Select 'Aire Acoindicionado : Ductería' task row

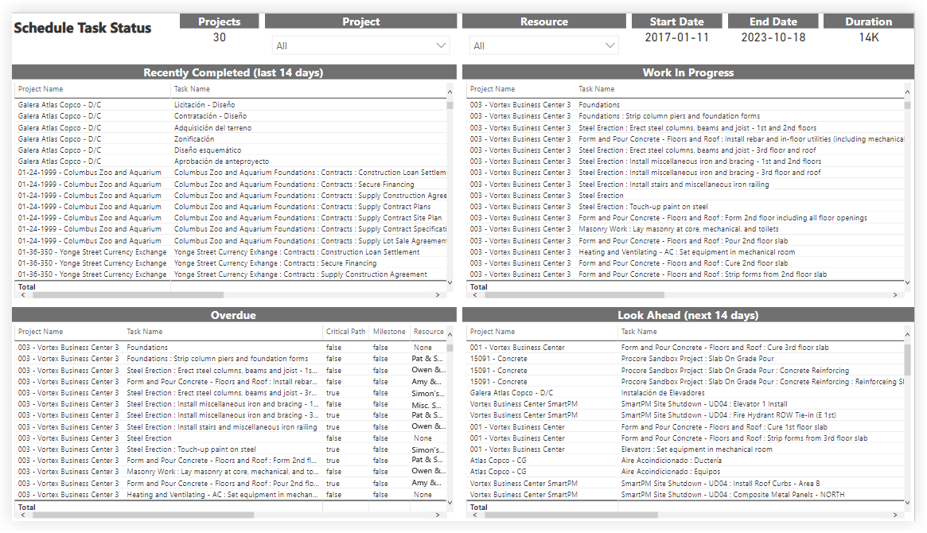coord(685,461)
